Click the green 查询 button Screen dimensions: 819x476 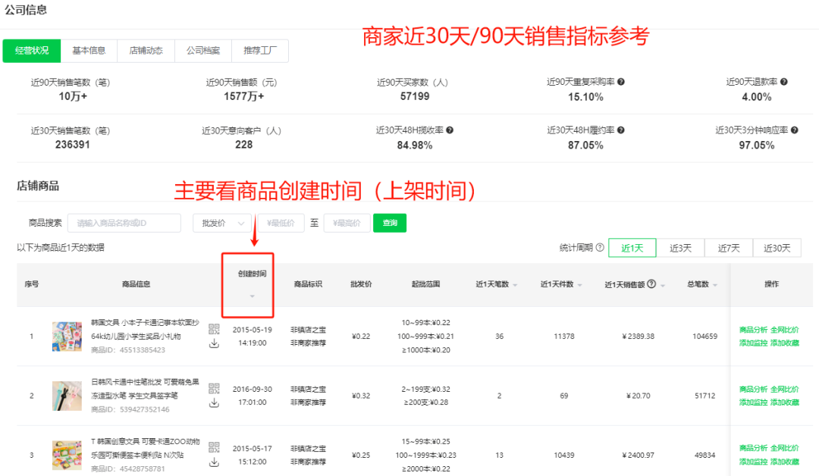tap(390, 223)
